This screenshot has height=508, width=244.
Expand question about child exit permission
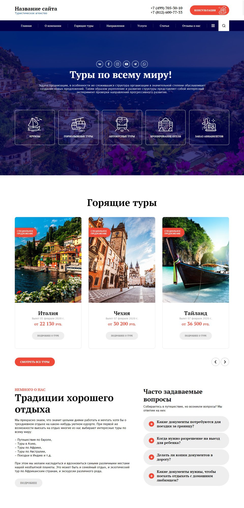[x=186, y=440]
